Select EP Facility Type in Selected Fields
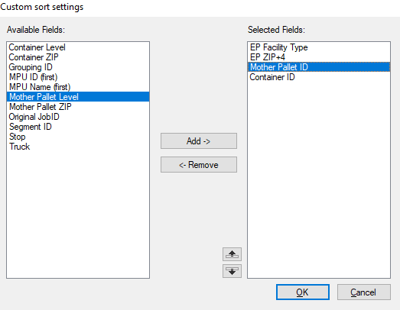 pyautogui.click(x=319, y=47)
